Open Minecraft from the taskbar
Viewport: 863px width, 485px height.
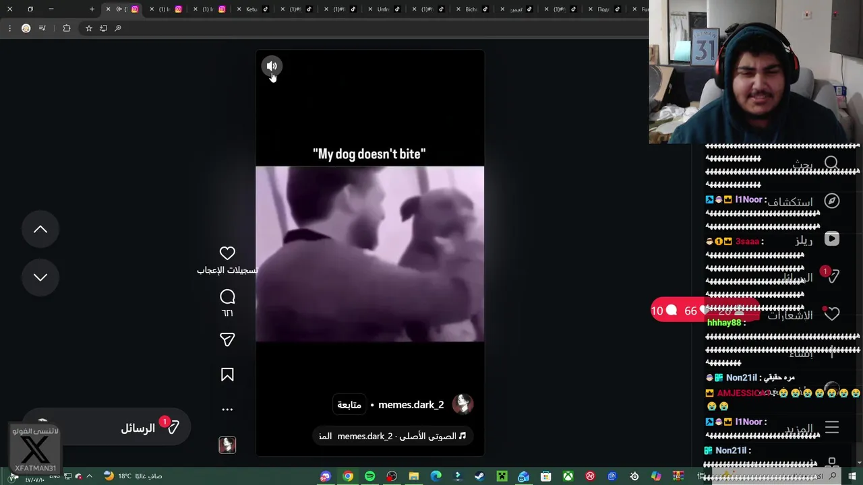point(502,476)
